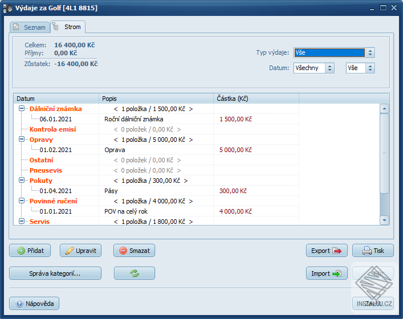403x319 pixels.
Task: Click the Přidat button
Action: click(30, 251)
